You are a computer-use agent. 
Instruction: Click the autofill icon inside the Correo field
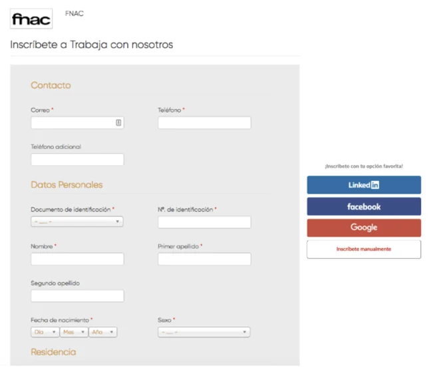coord(118,122)
